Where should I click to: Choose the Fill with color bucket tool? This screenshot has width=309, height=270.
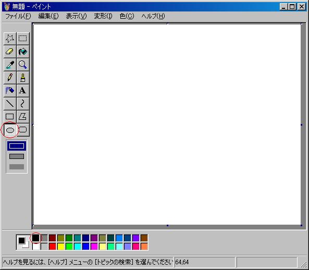coord(23,52)
